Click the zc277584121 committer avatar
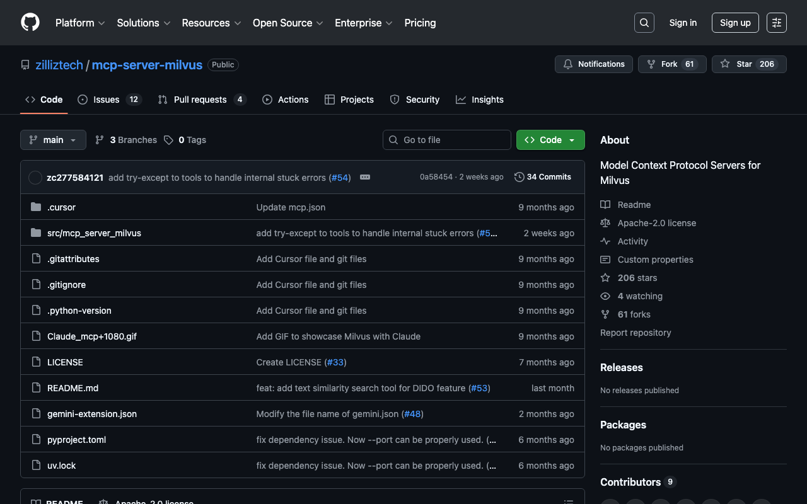The width and height of the screenshot is (807, 504). tap(35, 178)
